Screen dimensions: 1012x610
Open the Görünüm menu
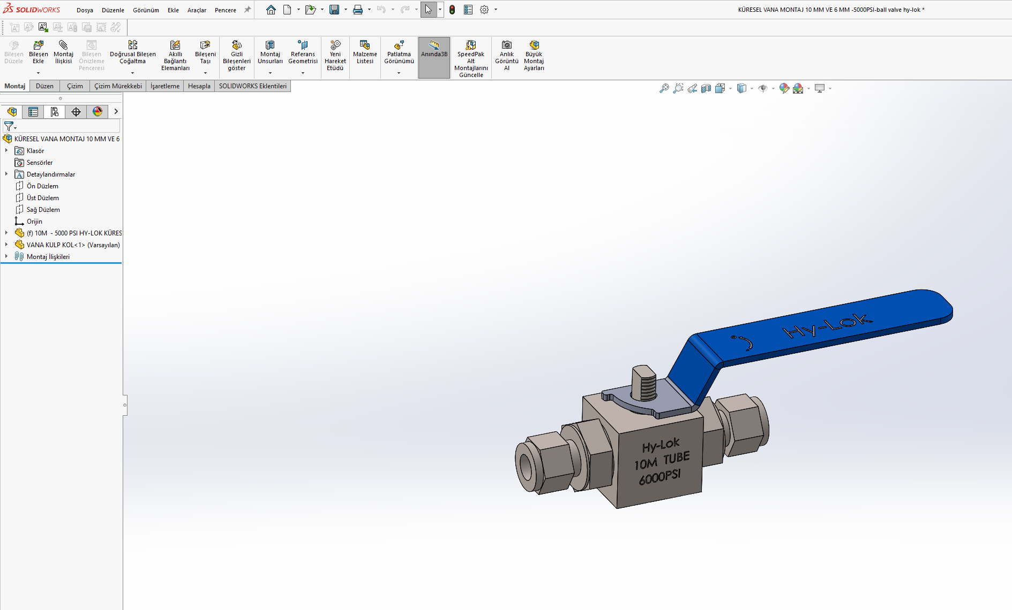pyautogui.click(x=146, y=10)
